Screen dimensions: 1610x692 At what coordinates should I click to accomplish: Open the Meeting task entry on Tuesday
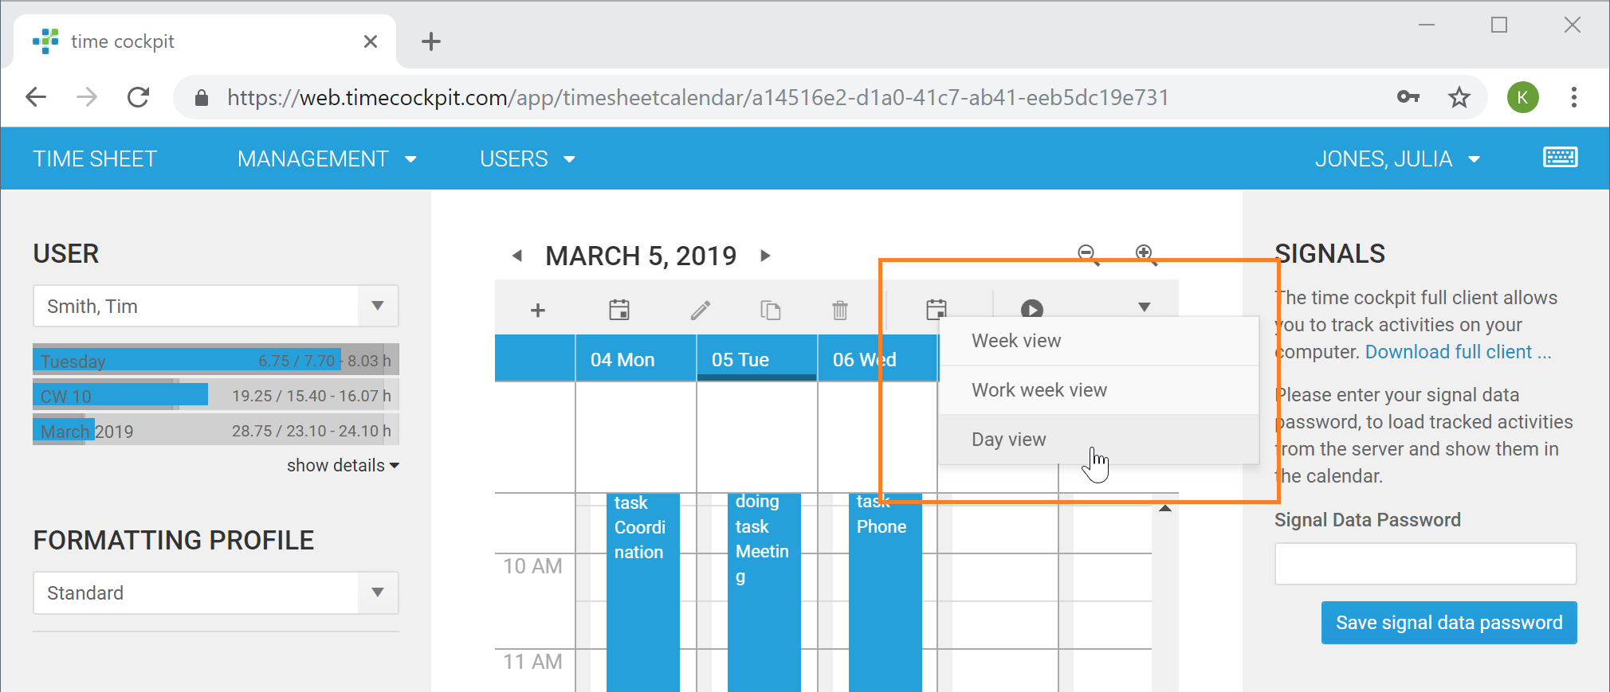coord(764,592)
